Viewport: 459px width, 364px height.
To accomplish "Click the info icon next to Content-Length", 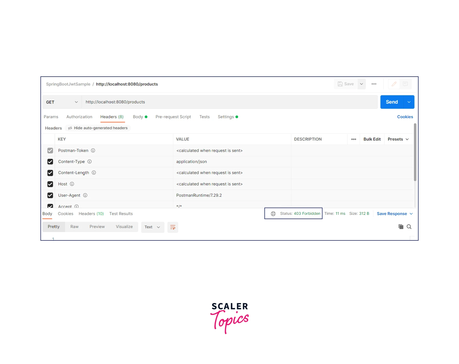I will click(94, 173).
